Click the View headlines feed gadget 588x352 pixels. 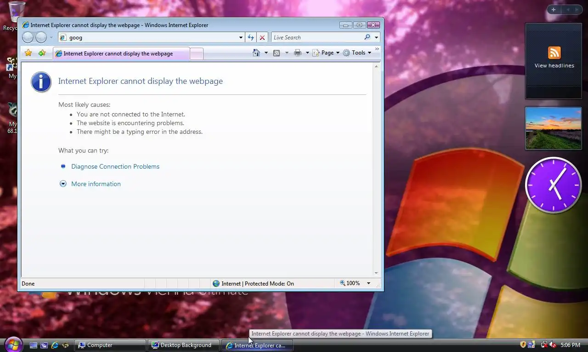(554, 61)
